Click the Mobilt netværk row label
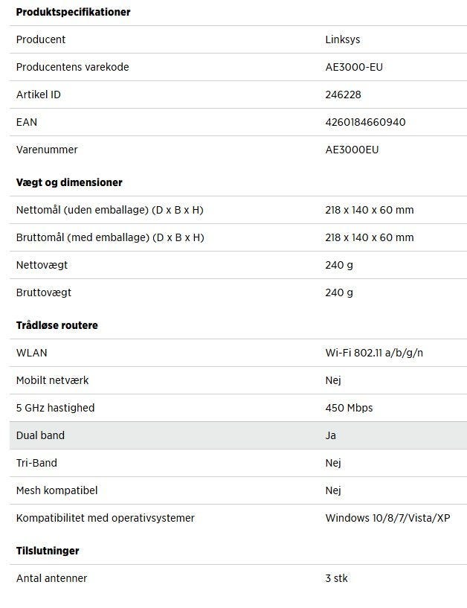The image size is (467, 608). pyautogui.click(x=52, y=380)
